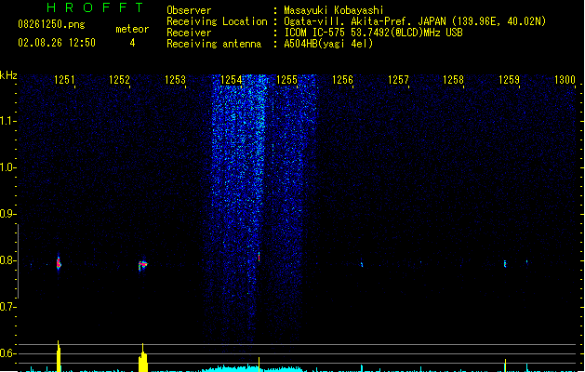
Task: Click frequency axis label 0.7
Action: coord(7,307)
